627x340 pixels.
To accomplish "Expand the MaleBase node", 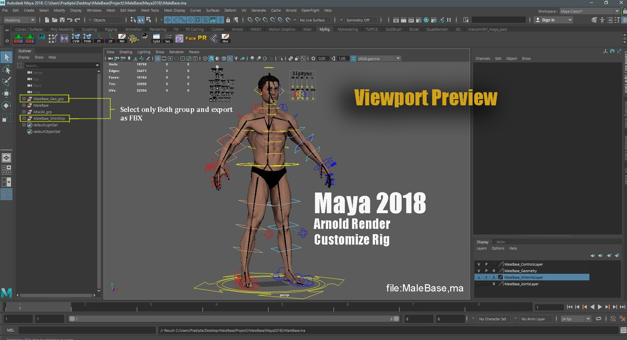I will (x=24, y=105).
